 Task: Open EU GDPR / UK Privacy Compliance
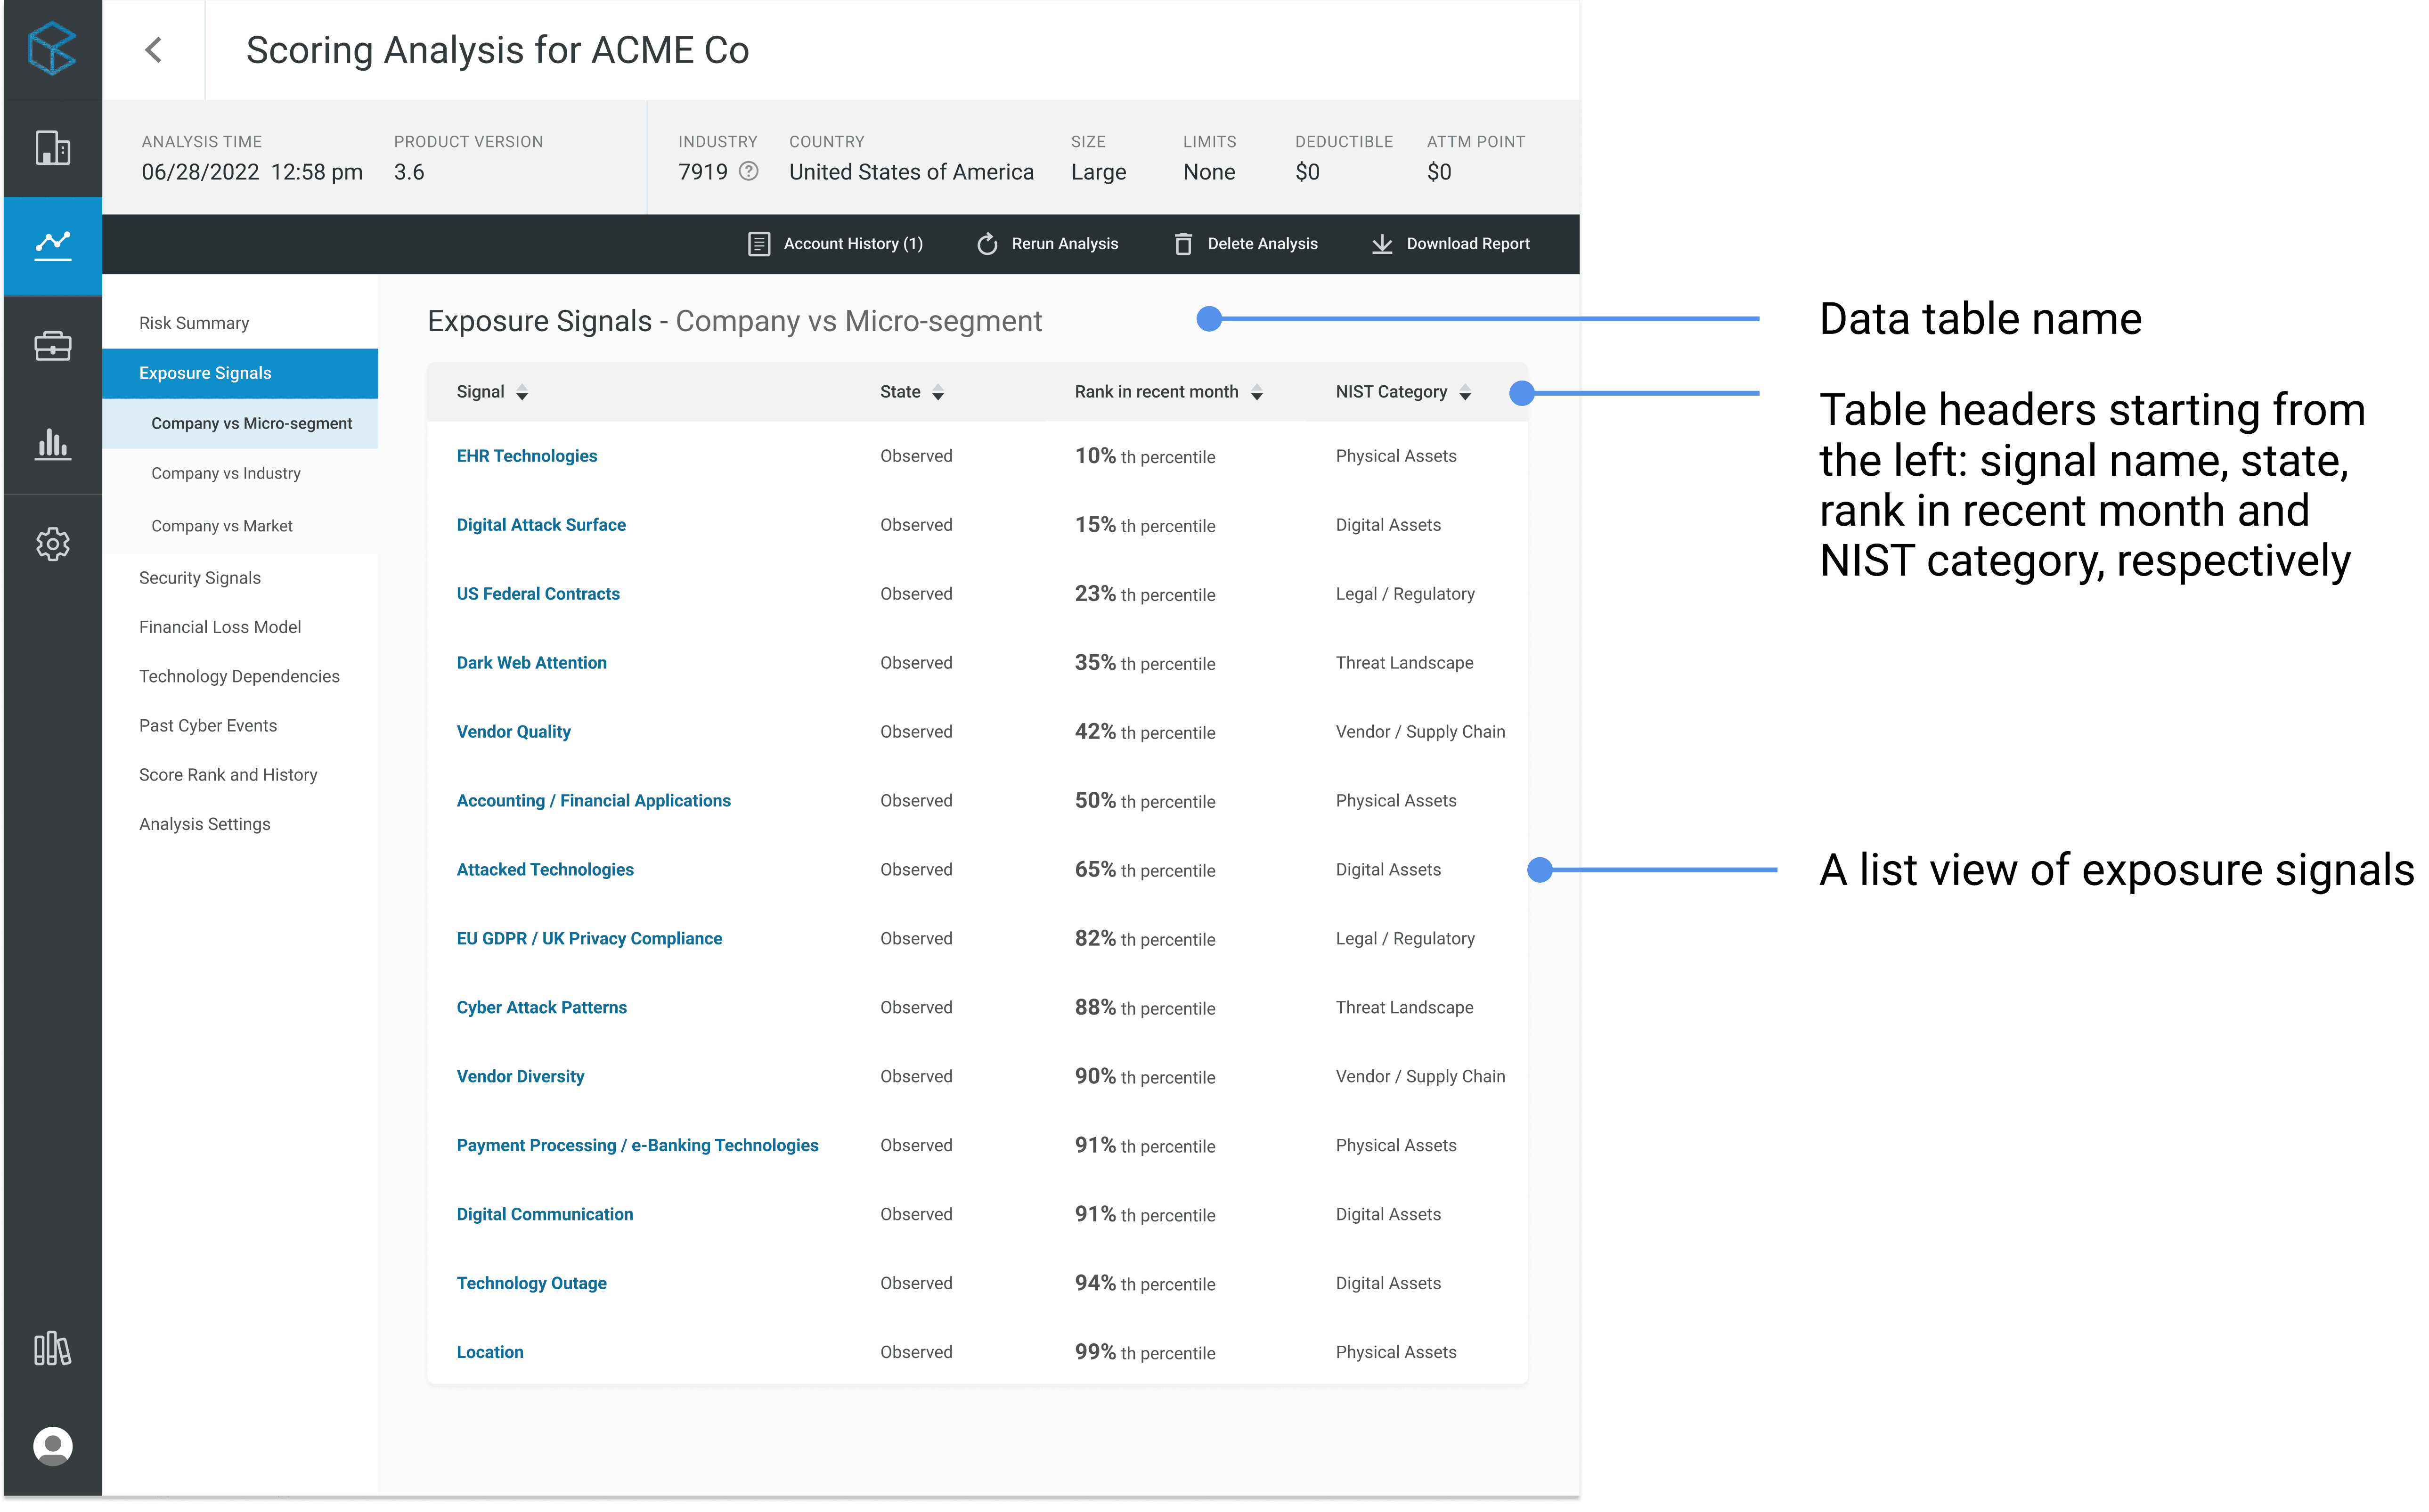point(589,939)
